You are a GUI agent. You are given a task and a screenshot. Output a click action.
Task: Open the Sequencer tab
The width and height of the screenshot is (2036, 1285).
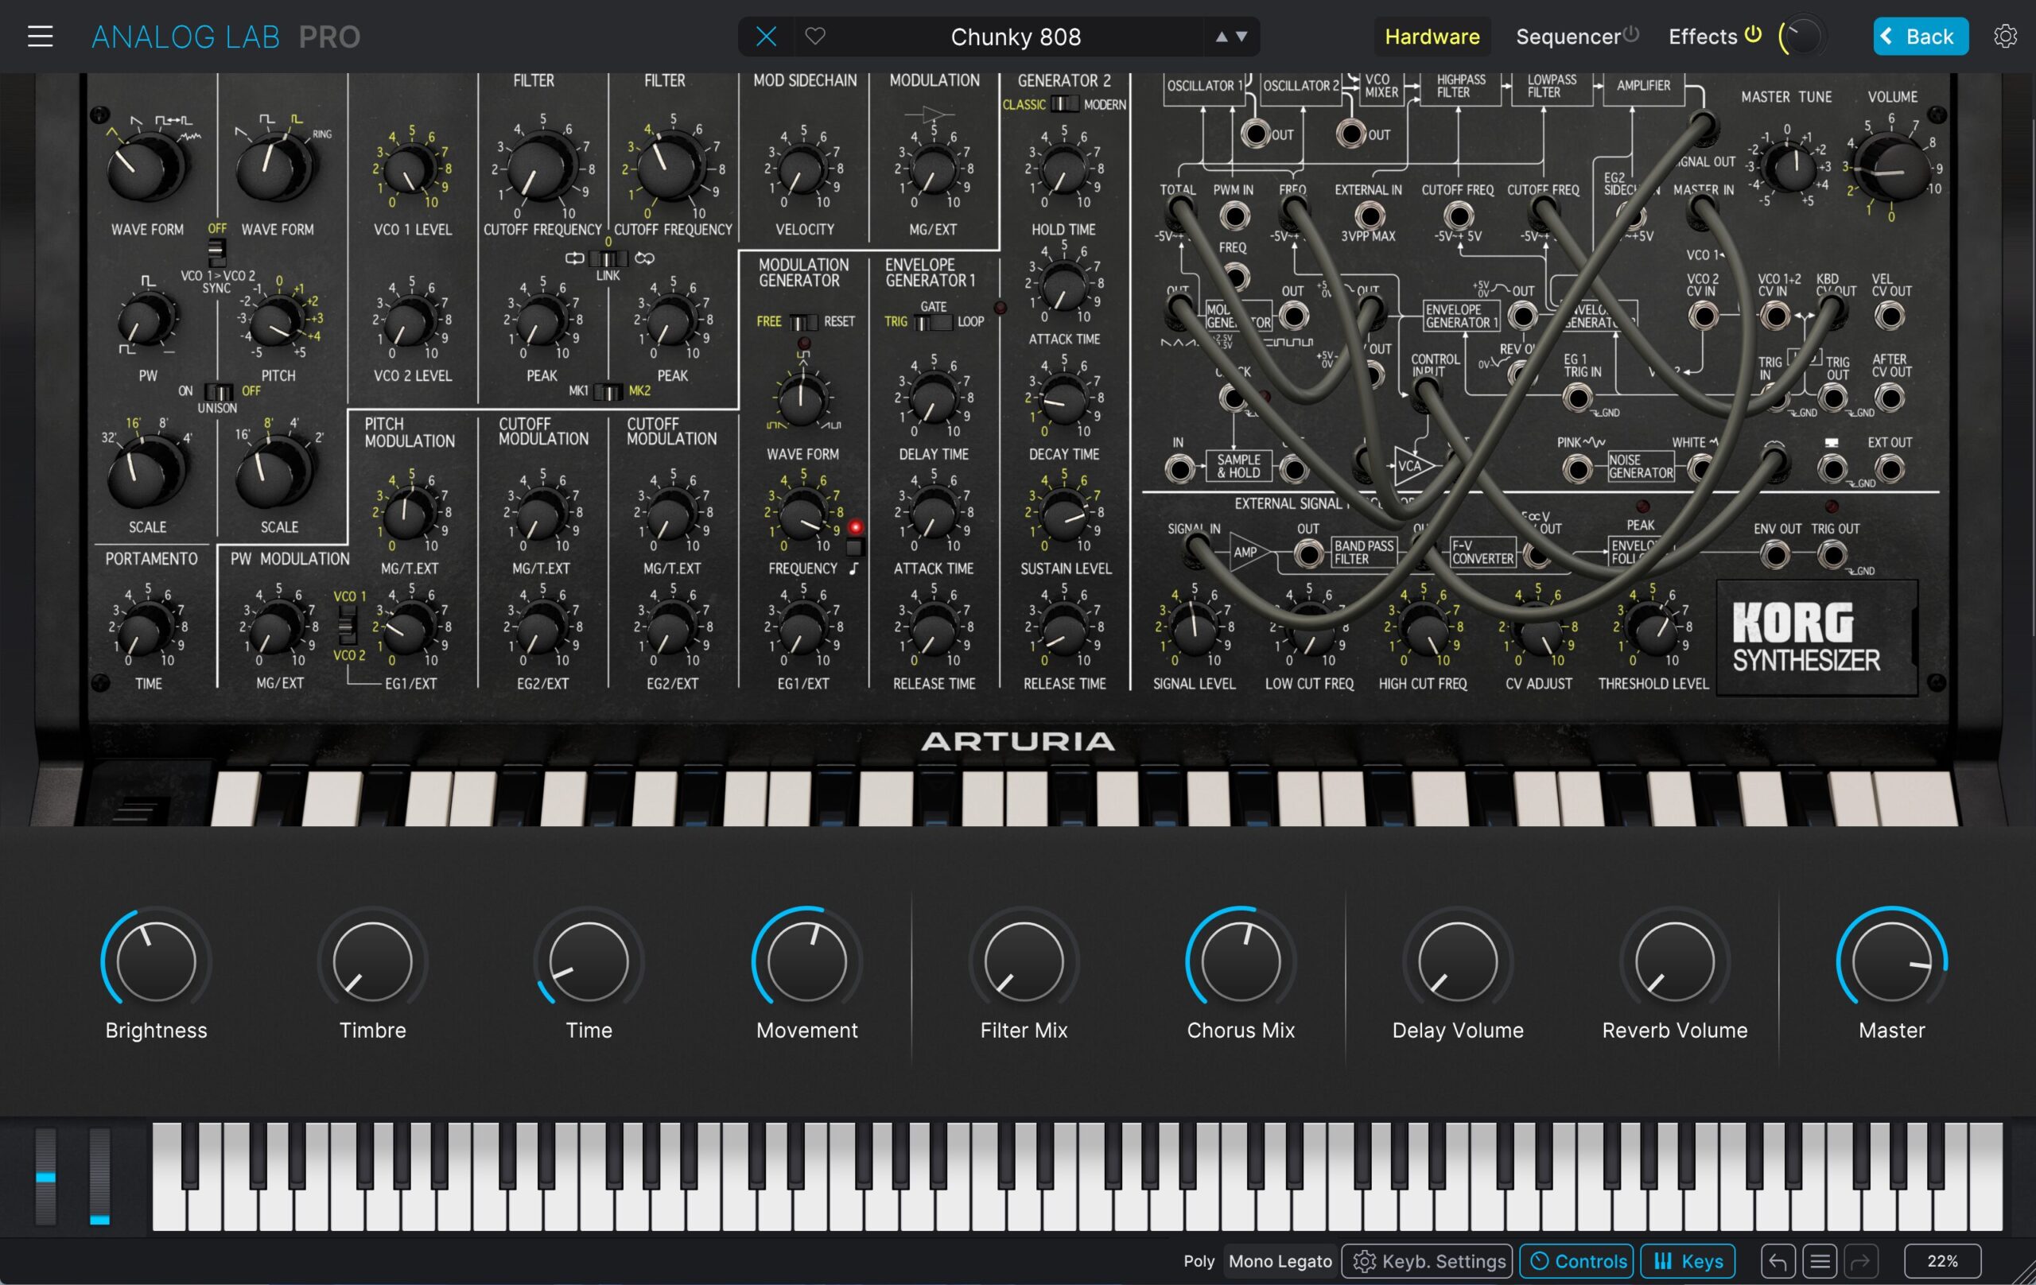[x=1568, y=37]
